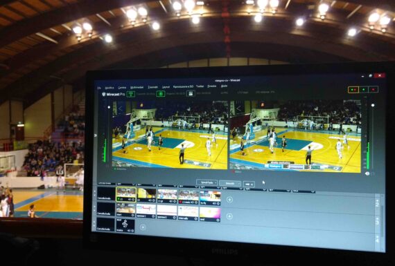Open settings gear on the musica shot

(x=132, y=230)
